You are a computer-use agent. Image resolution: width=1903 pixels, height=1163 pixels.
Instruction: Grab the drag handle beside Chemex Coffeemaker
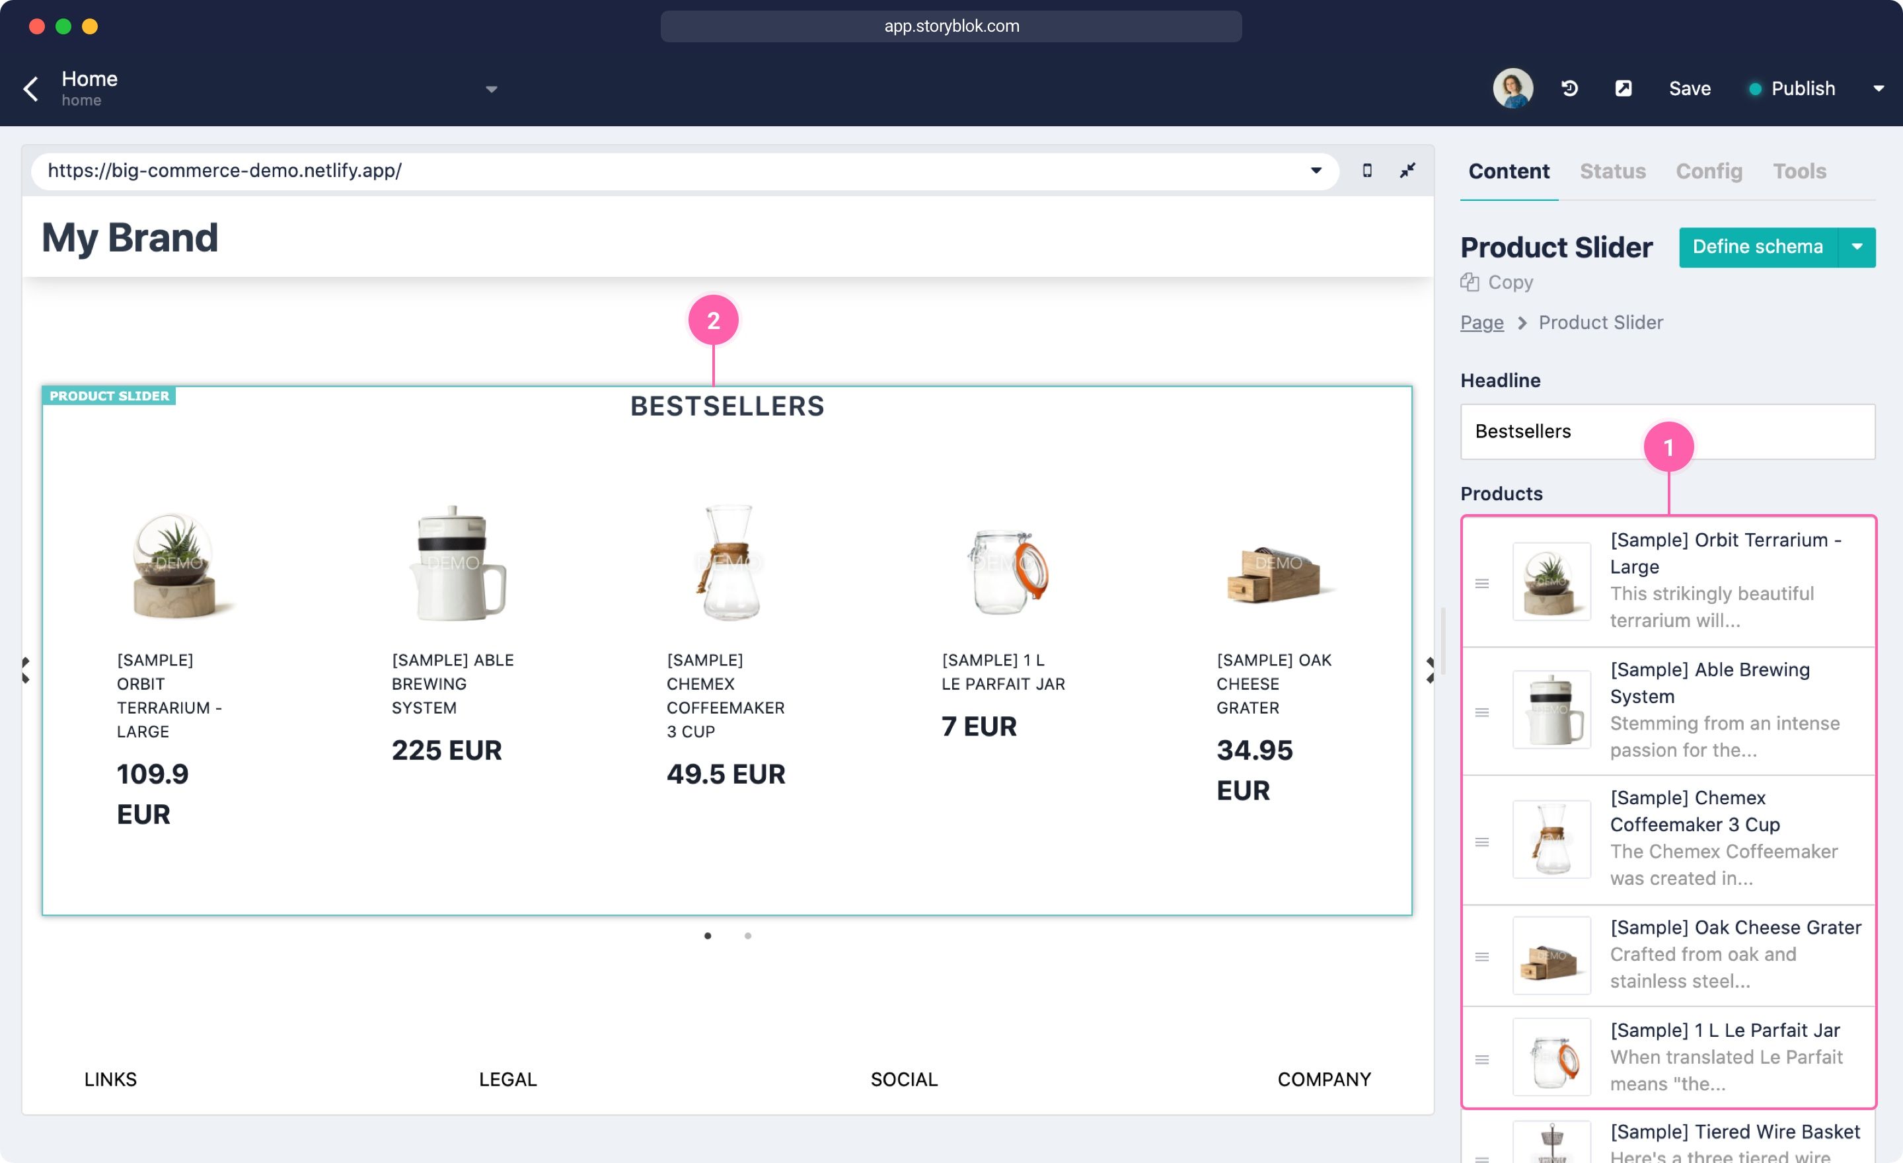1483,841
